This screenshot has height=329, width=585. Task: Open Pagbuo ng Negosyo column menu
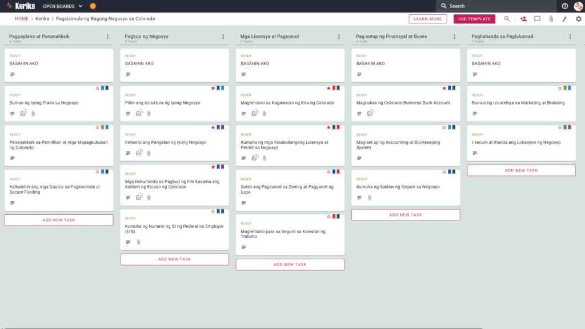pos(223,37)
